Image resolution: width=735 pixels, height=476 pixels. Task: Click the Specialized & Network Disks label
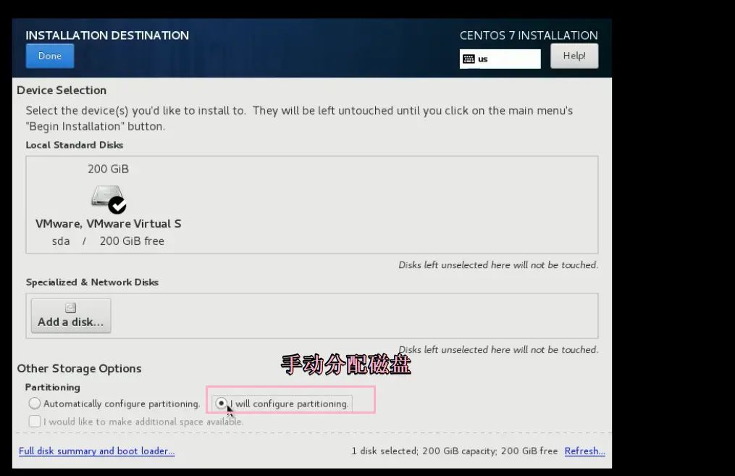[93, 282]
